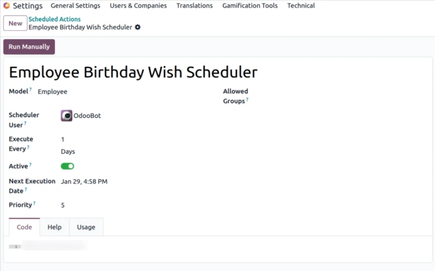Switch to the Usage tab
The image size is (435, 271).
pos(86,227)
